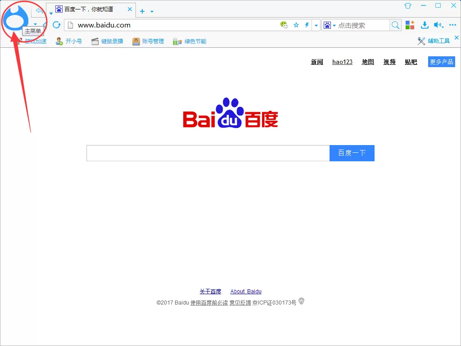
Task: Open 绿色节能 toolbar item
Action: (x=190, y=41)
